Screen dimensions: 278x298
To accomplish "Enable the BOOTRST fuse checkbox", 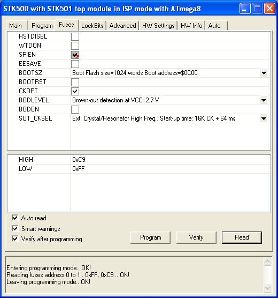I will pyautogui.click(x=75, y=82).
